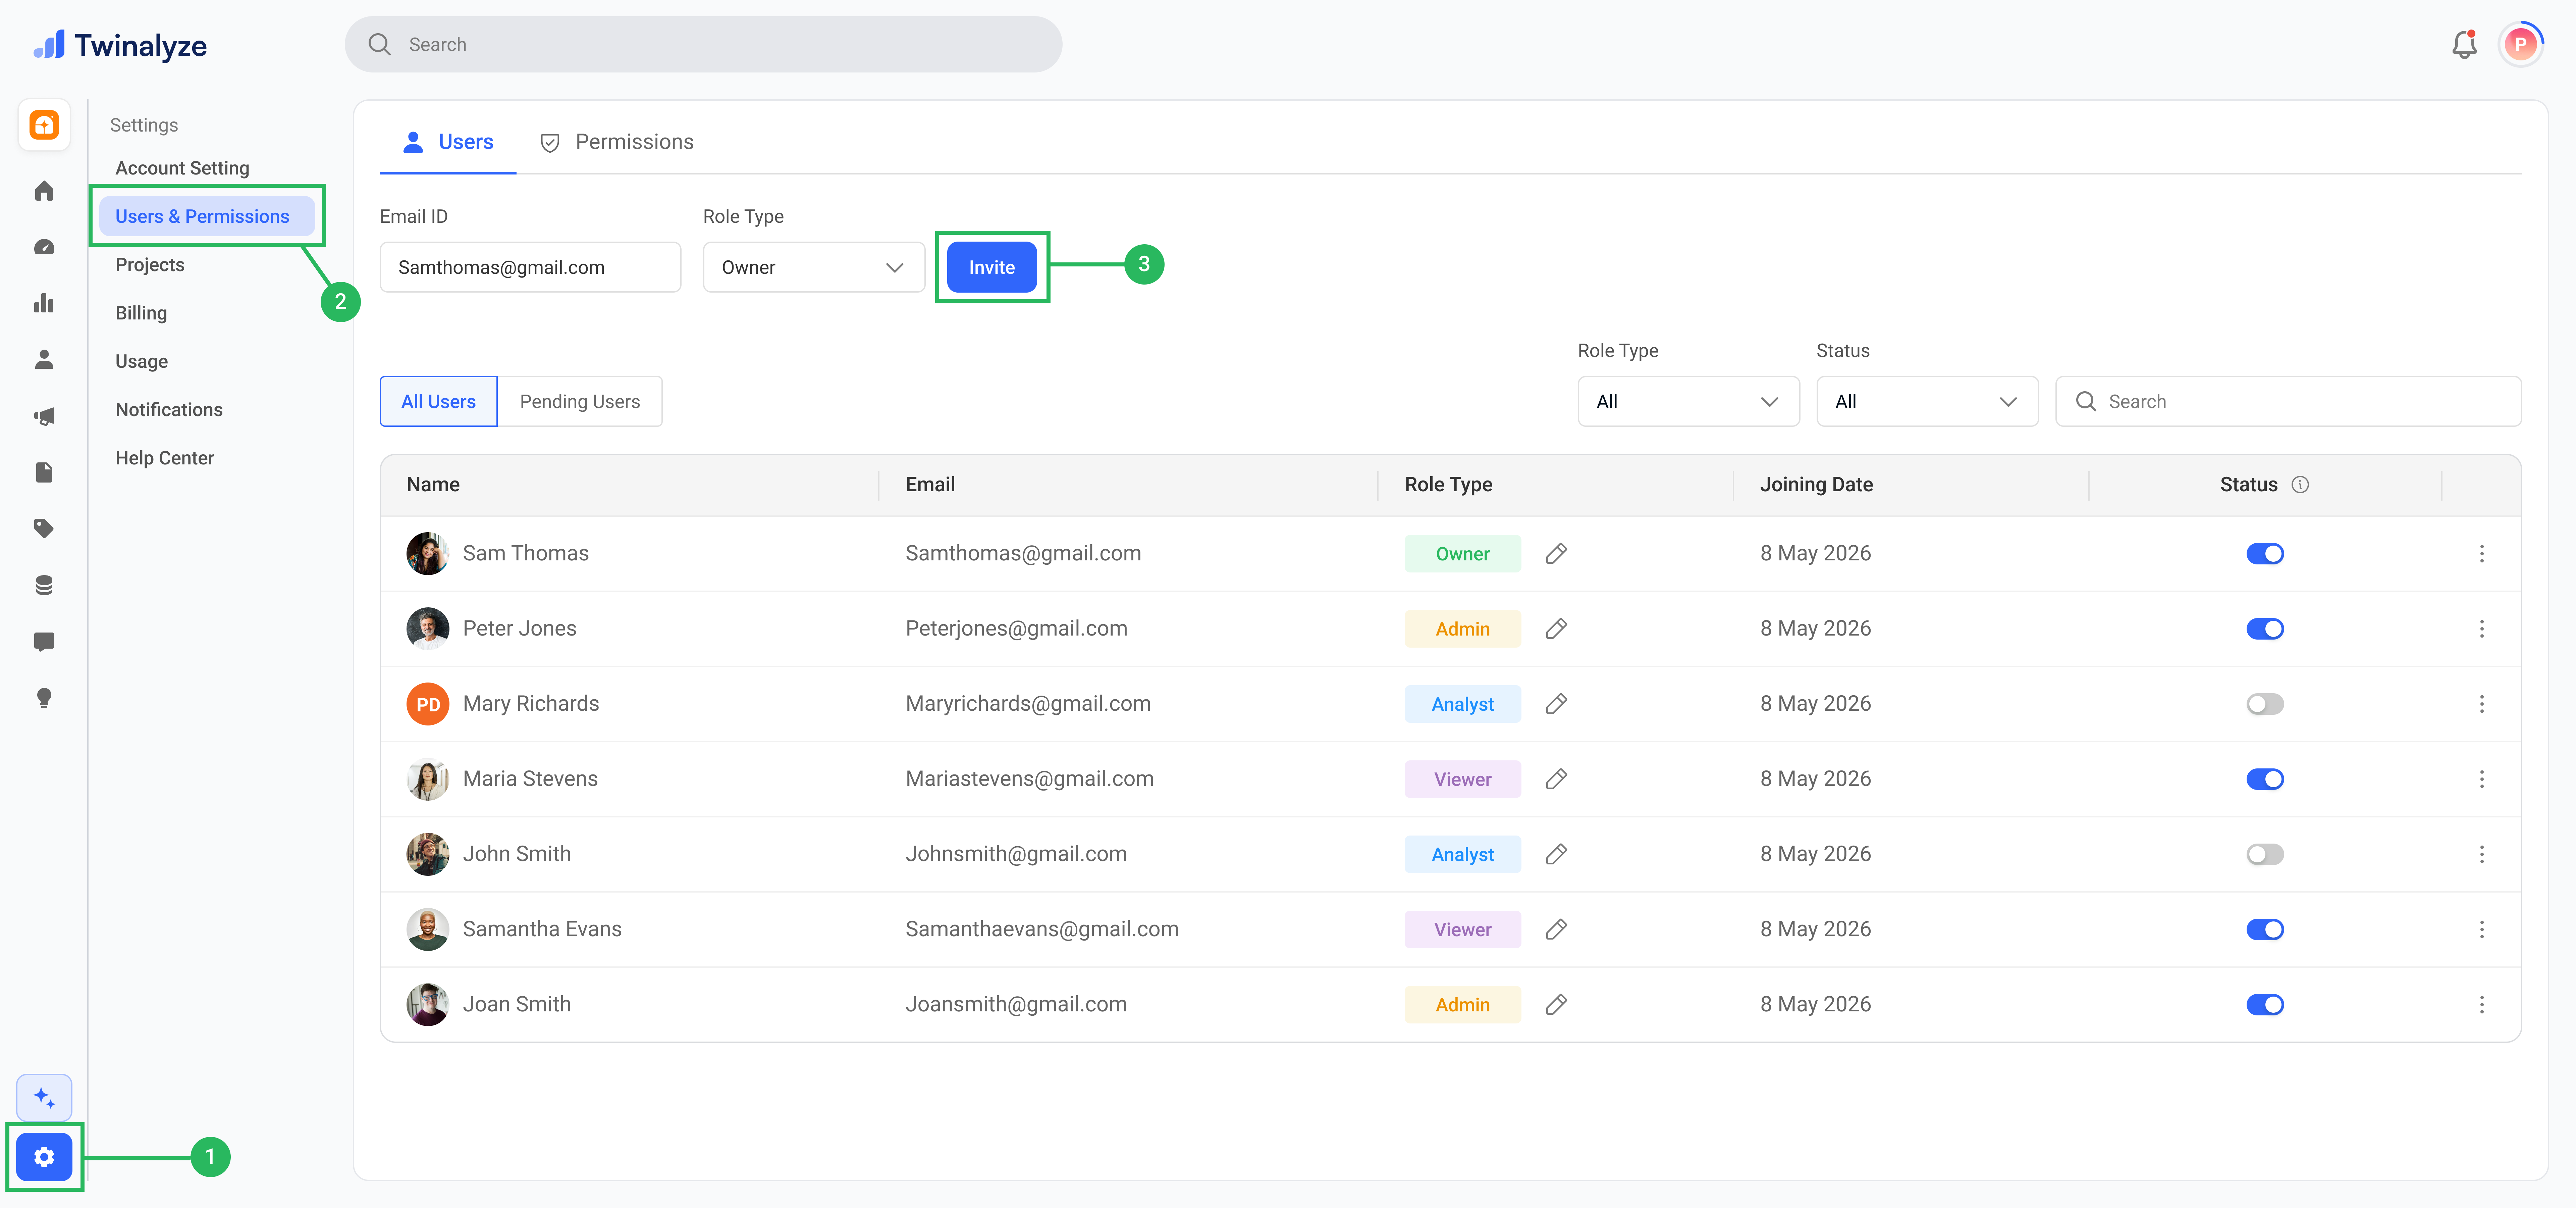Viewport: 2576px width, 1208px height.
Task: Edit John Smith's role with pencil icon
Action: click(1556, 854)
